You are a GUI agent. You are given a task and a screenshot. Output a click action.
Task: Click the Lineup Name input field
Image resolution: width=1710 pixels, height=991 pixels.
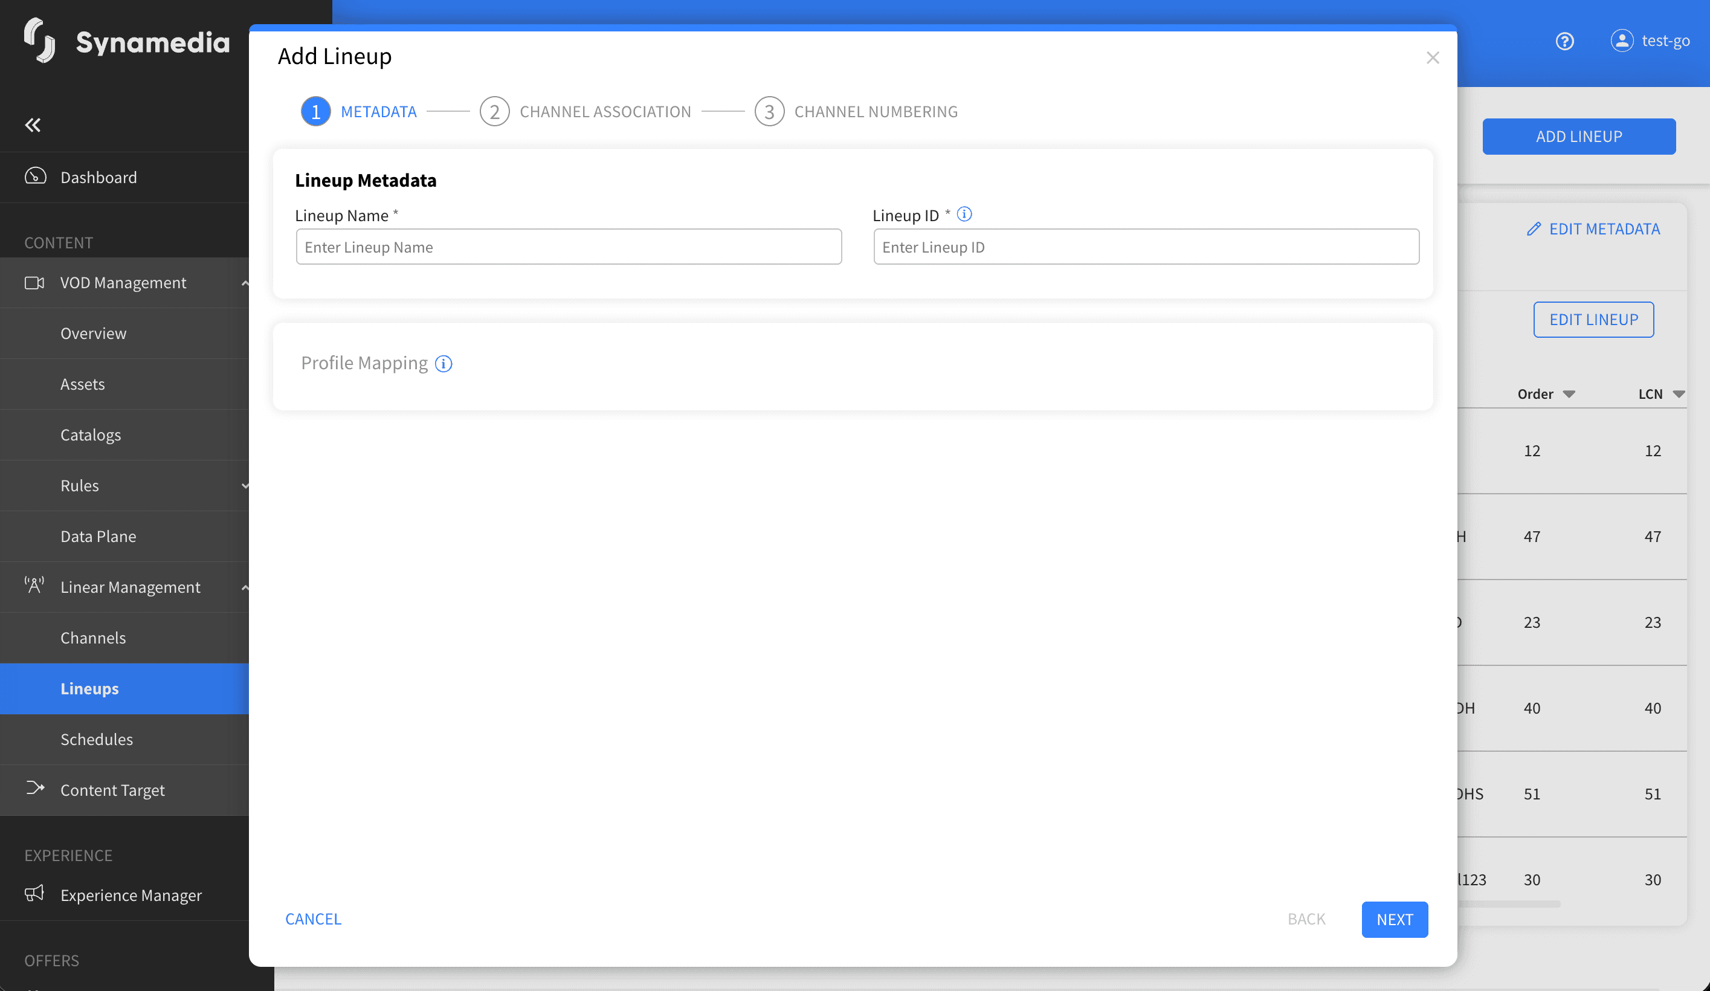tap(569, 247)
